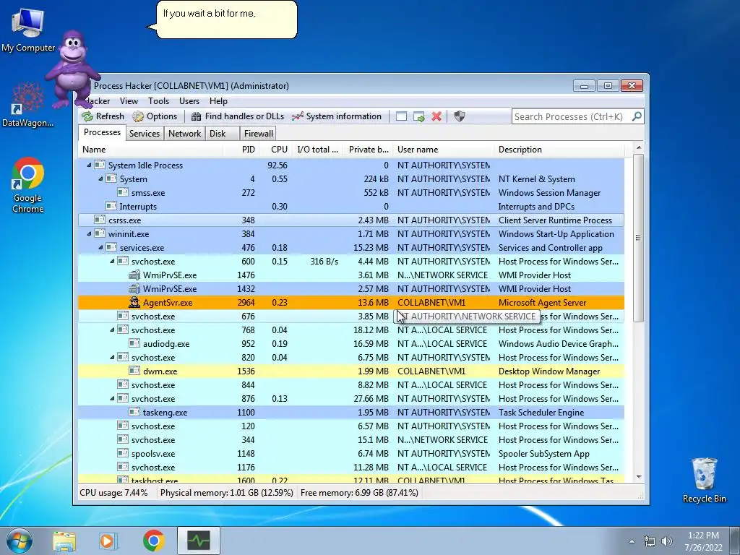Sort by the CPU column header
The height and width of the screenshot is (555, 740).
[275, 150]
